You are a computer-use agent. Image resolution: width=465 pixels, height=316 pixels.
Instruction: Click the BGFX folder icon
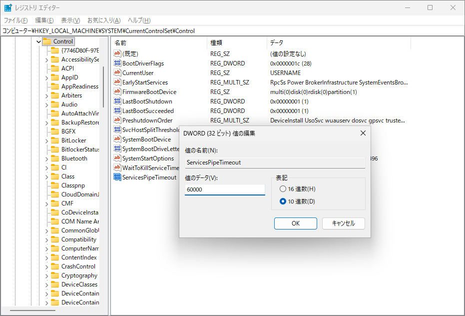click(x=55, y=131)
